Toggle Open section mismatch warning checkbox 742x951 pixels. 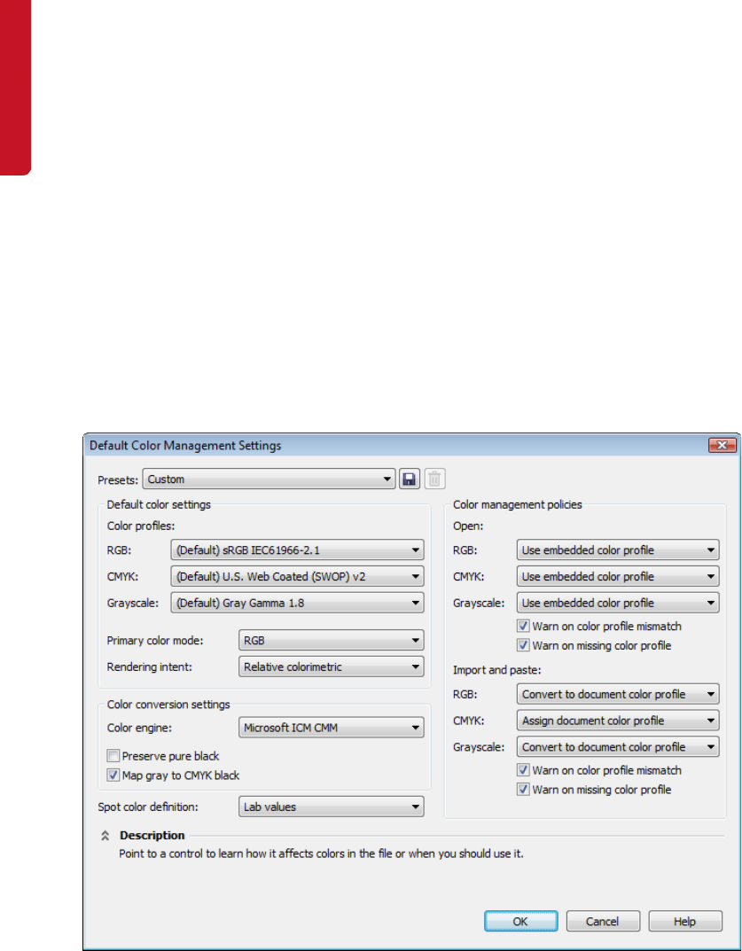pyautogui.click(x=523, y=626)
